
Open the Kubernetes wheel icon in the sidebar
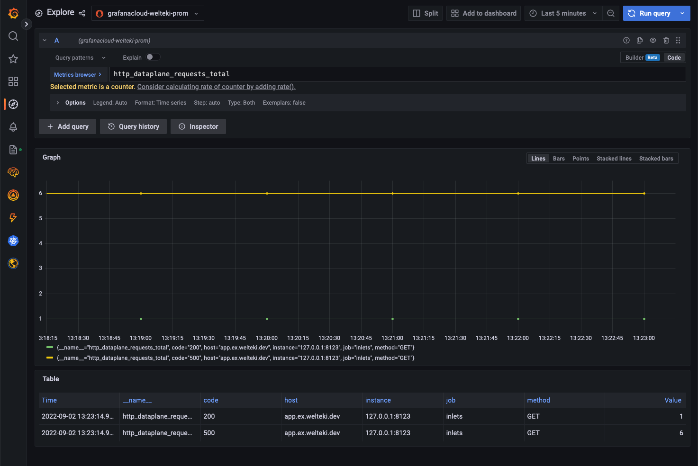[13, 241]
